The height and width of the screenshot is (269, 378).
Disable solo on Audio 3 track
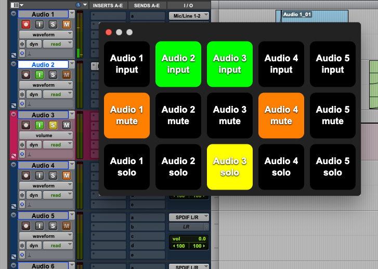pos(53,125)
